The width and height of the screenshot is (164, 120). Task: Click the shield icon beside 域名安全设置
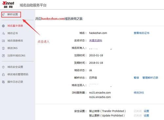pyautogui.click(x=3, y=67)
